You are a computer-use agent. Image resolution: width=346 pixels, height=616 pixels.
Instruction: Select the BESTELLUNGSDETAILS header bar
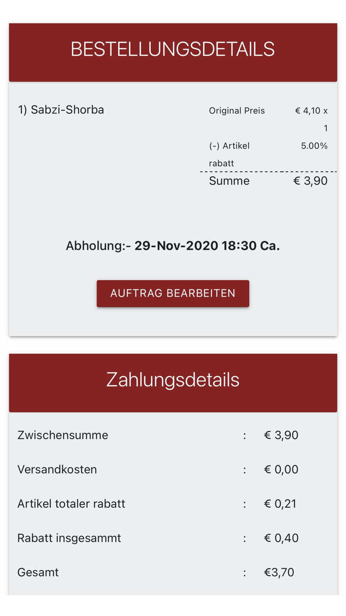(173, 49)
